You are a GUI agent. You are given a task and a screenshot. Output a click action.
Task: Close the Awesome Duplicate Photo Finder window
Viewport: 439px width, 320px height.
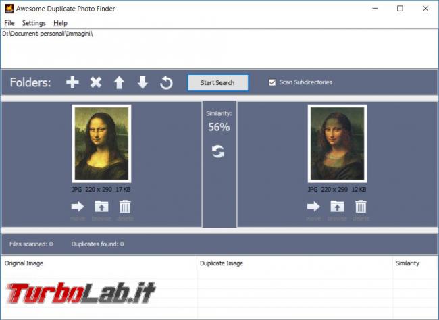click(x=425, y=9)
